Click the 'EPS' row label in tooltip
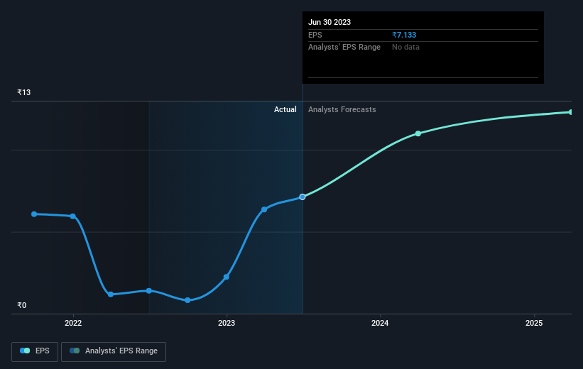This screenshot has height=369, width=583. (x=315, y=35)
